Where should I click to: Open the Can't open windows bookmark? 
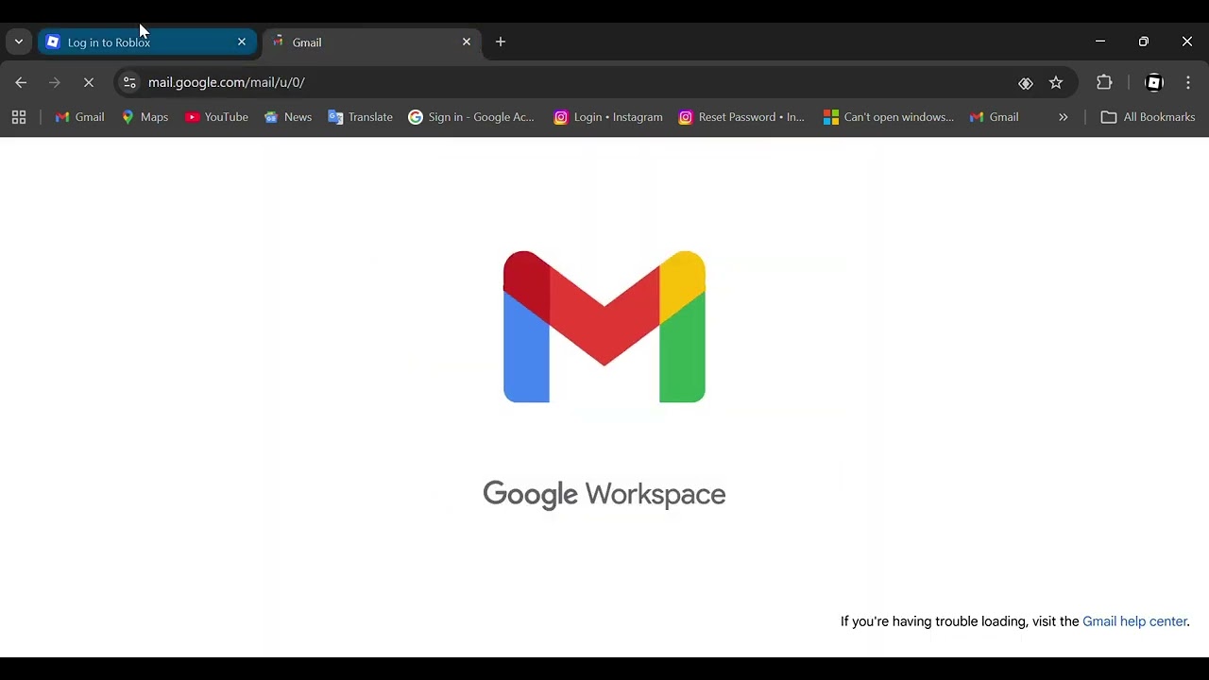[x=889, y=117]
